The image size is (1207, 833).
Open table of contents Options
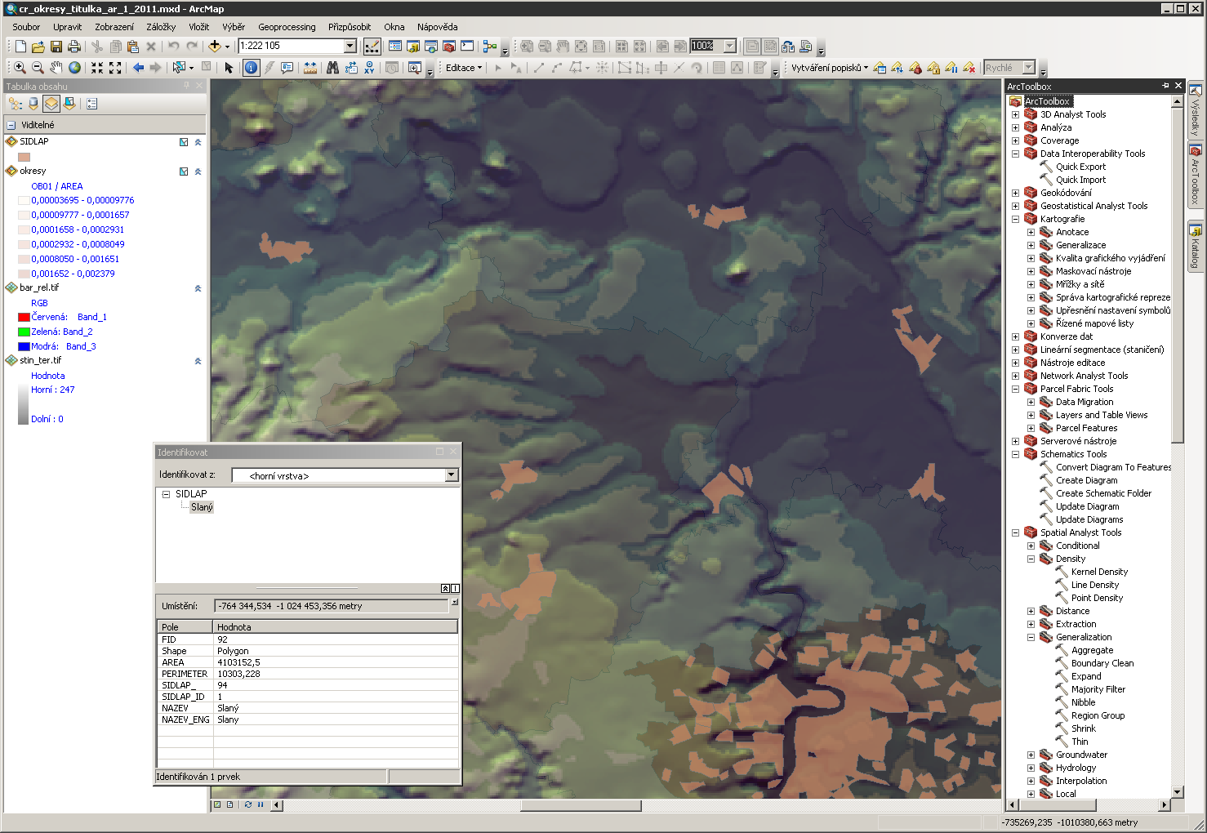coord(91,104)
